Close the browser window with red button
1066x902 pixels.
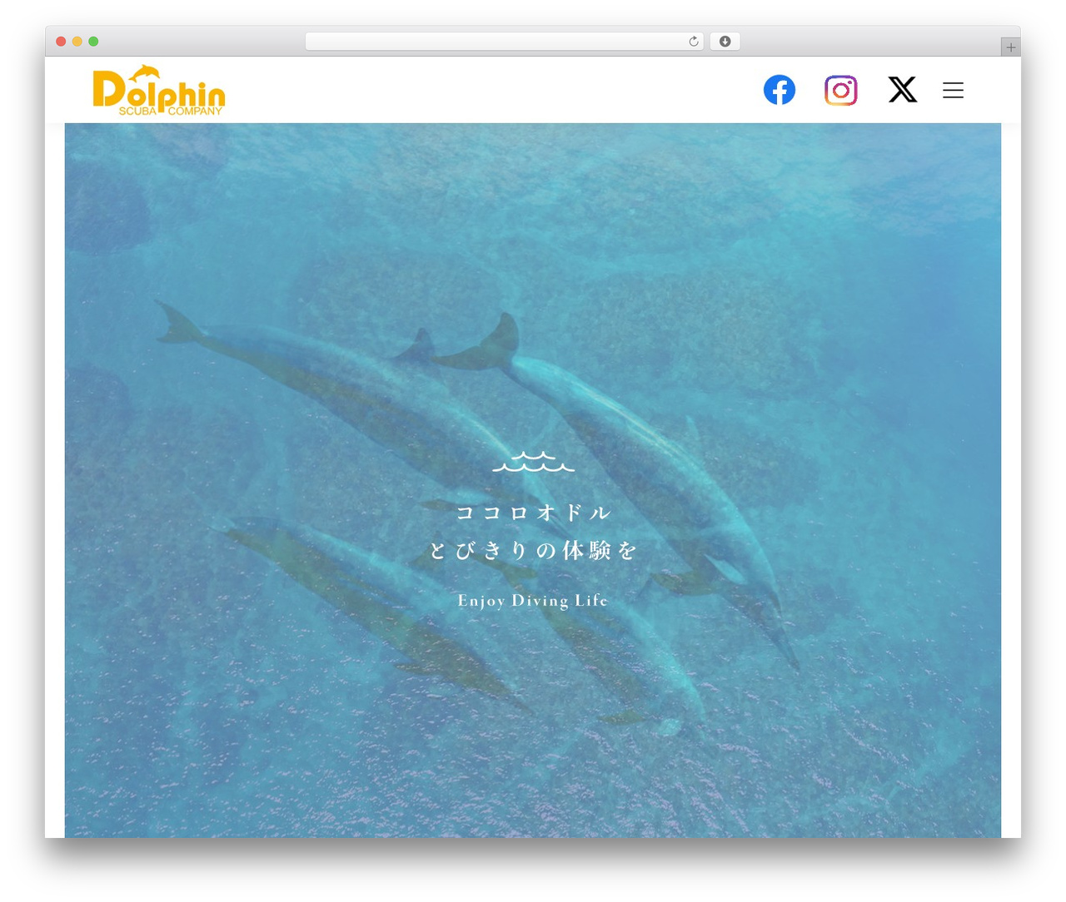pos(61,42)
